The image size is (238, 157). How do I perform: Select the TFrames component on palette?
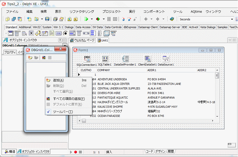(x=11, y=33)
